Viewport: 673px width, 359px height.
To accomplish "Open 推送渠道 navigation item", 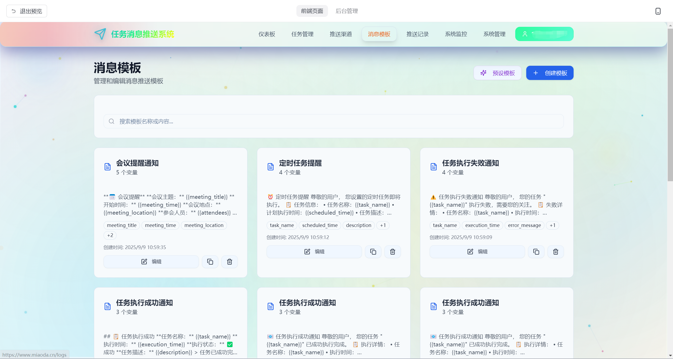I will coord(341,34).
